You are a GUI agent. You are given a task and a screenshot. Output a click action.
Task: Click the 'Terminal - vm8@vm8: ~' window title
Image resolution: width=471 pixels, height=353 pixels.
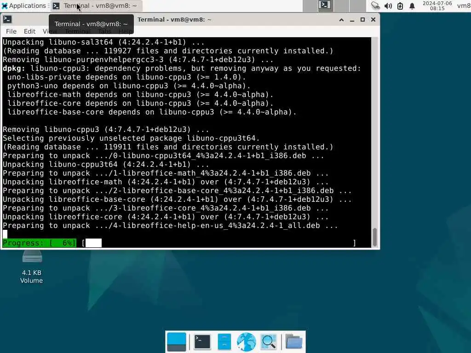tap(174, 20)
